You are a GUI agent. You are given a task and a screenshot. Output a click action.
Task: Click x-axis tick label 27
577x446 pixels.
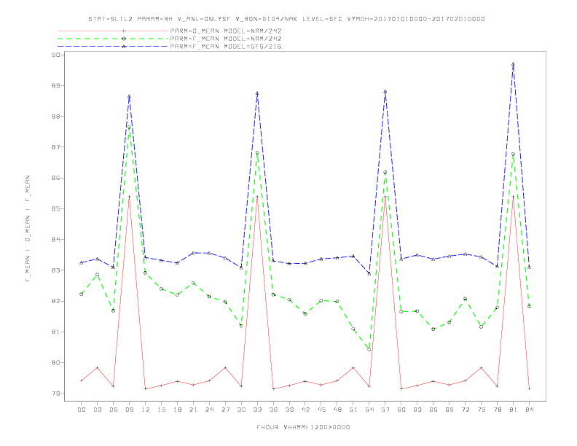[x=225, y=410]
